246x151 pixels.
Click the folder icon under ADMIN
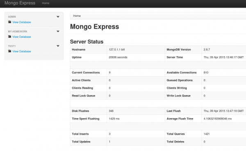[x=9, y=22]
